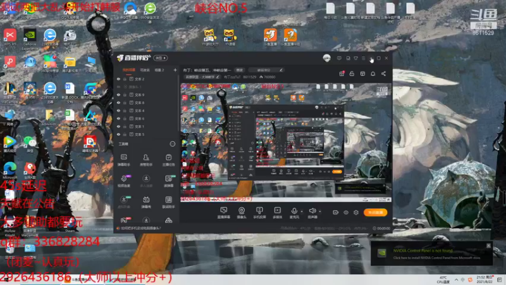Toggle the eye icon for 文本 5
This screenshot has height=285, width=506.
pyautogui.click(x=118, y=134)
